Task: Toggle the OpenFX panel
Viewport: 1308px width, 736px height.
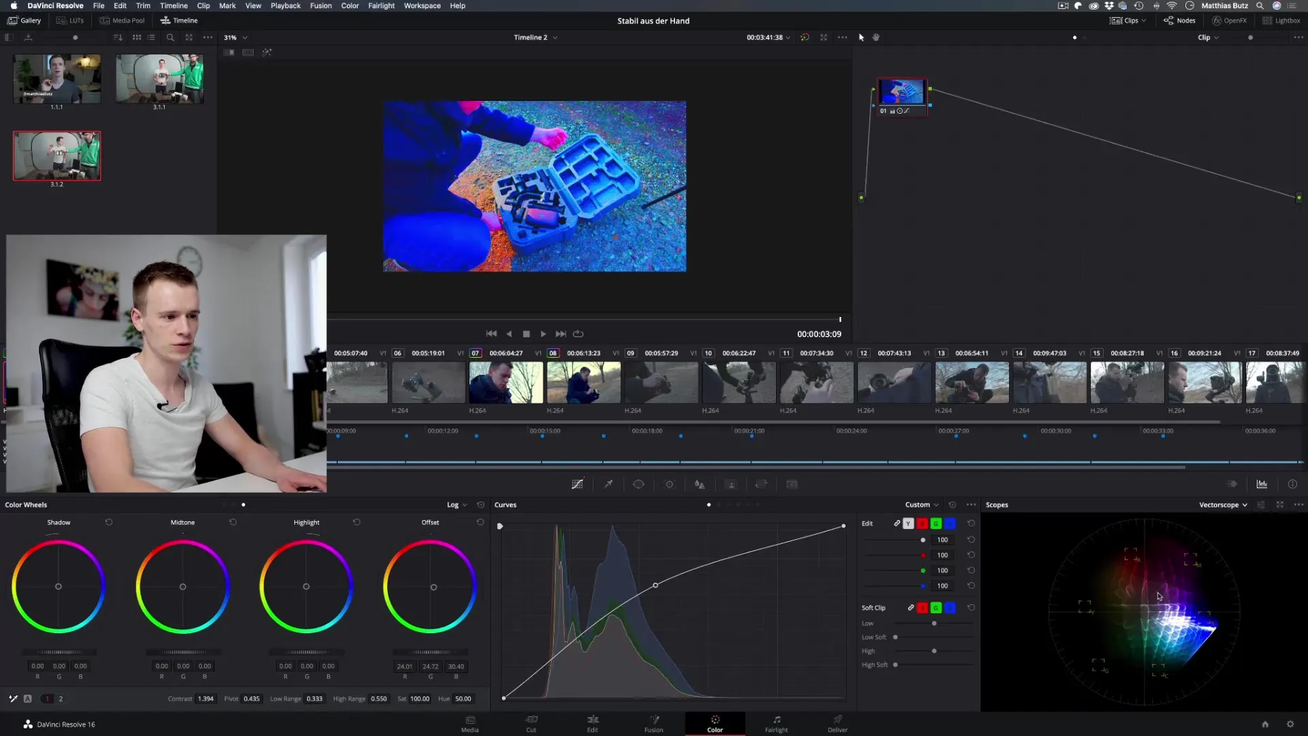Action: [x=1230, y=20]
